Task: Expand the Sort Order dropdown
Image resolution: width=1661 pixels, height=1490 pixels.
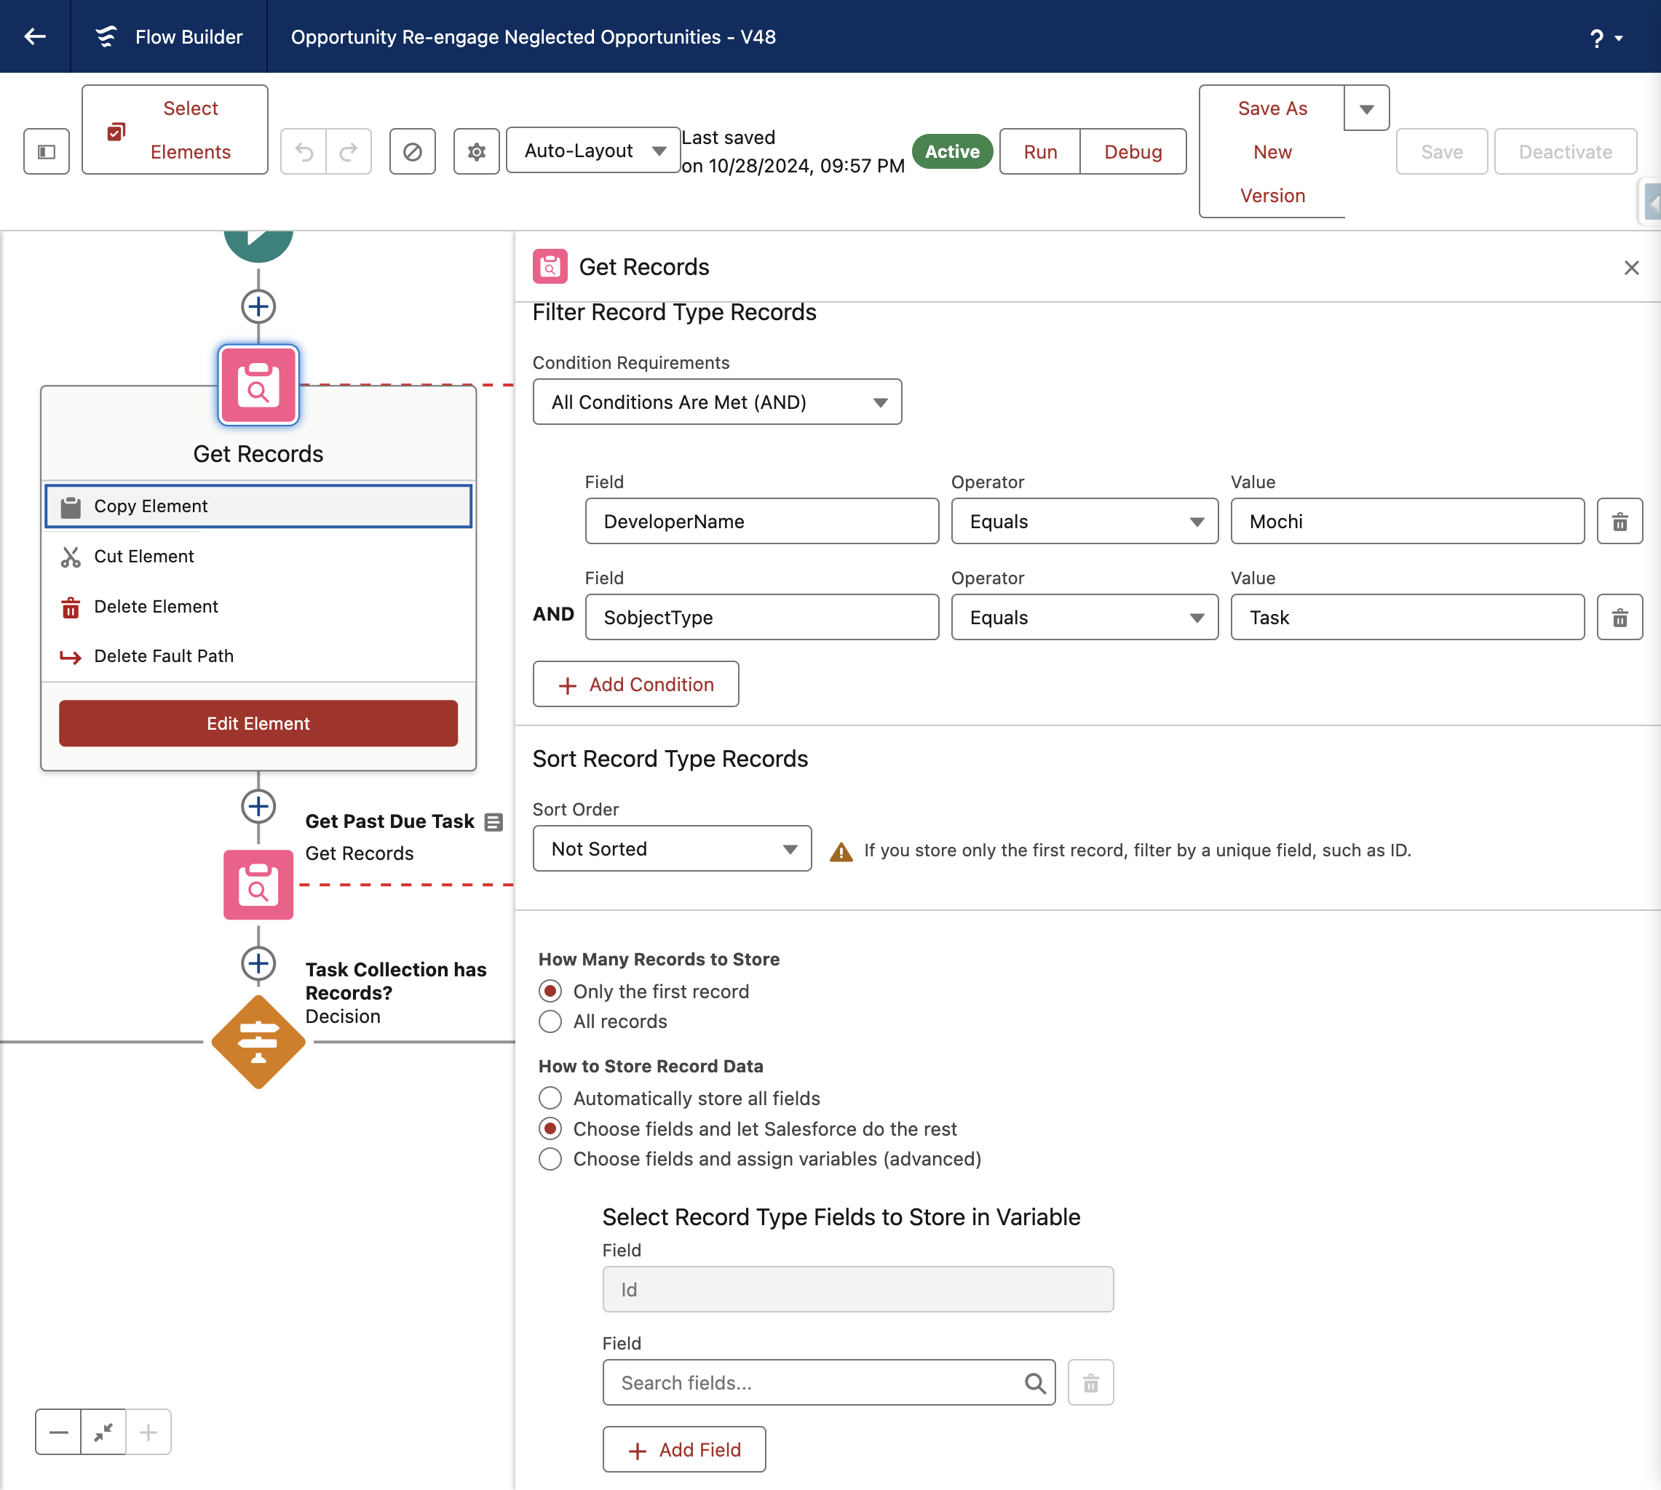Action: coord(672,848)
